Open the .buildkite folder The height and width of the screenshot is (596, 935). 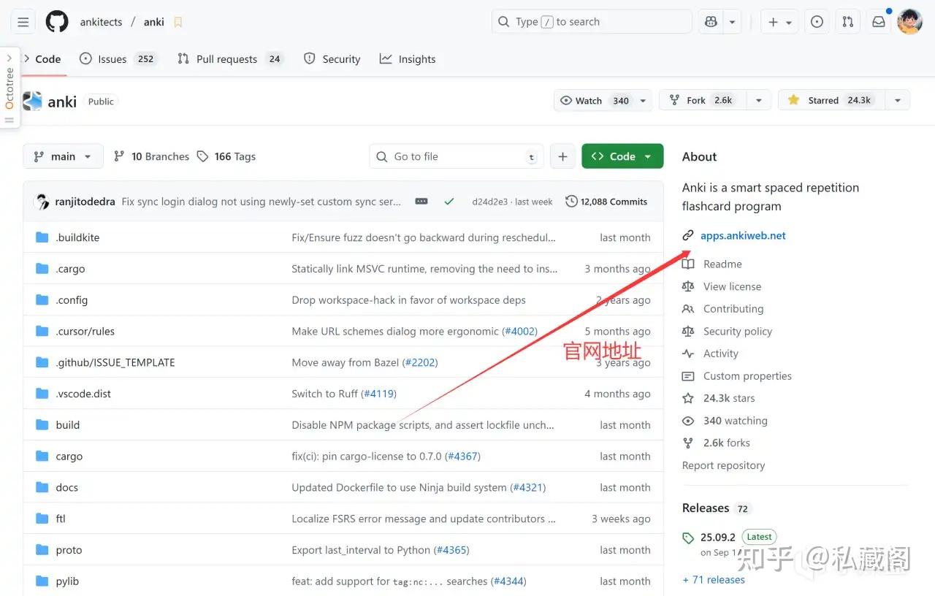pyautogui.click(x=77, y=237)
